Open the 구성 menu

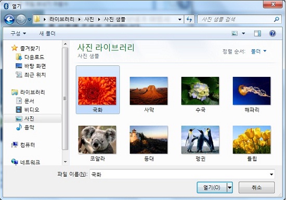[18, 33]
